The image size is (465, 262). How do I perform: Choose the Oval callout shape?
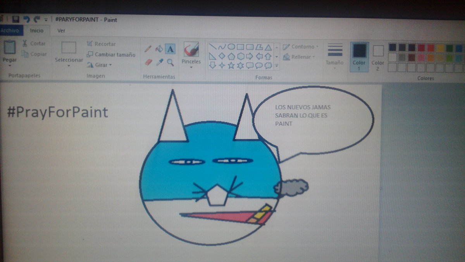[x=259, y=66]
